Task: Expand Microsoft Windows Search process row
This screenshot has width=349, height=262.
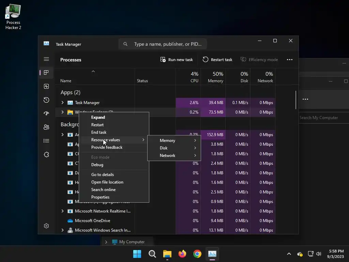Action: (x=63, y=230)
